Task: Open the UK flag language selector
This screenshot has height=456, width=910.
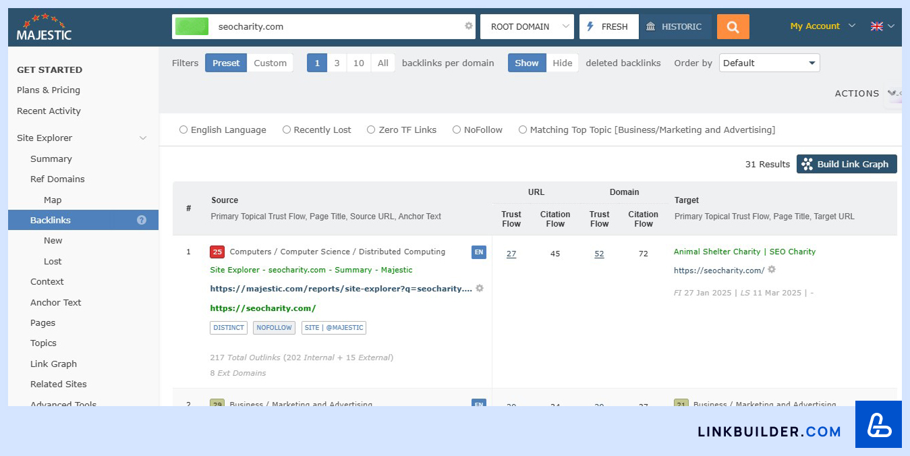Action: point(882,26)
